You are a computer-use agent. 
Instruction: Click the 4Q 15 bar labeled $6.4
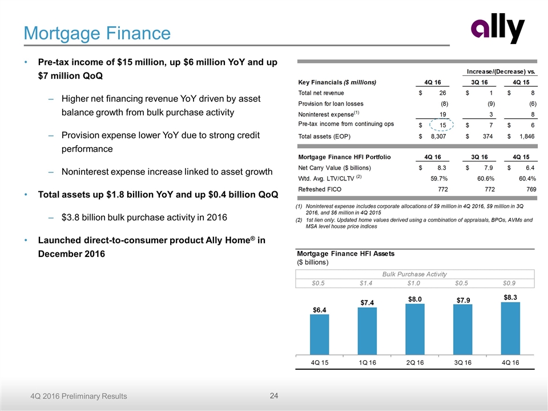pyautogui.click(x=319, y=334)
